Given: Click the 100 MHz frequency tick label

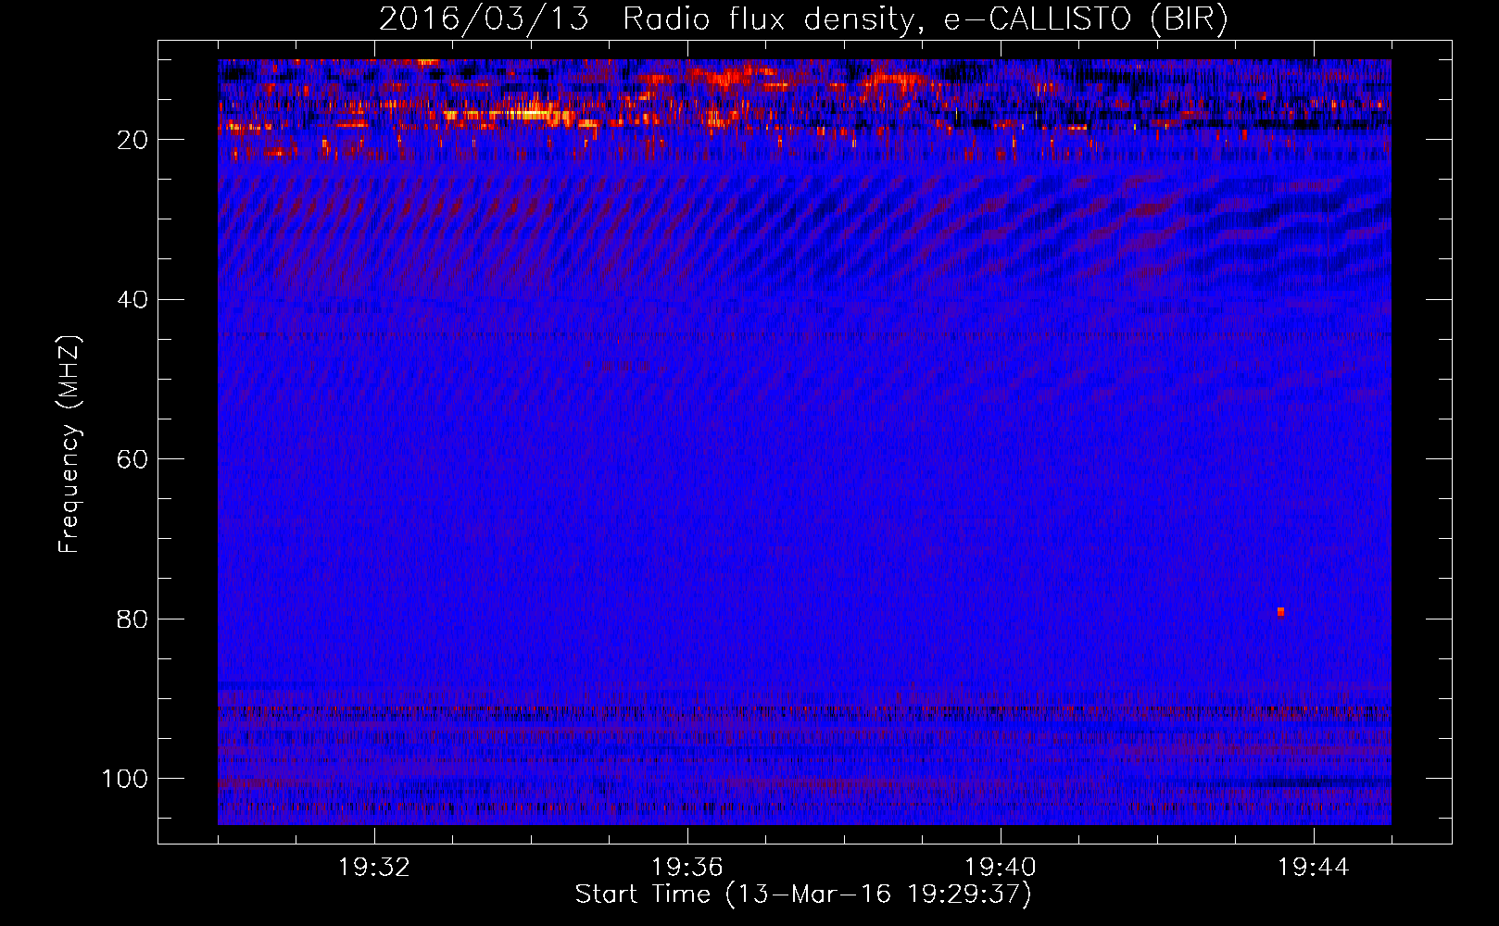Looking at the screenshot, I should point(125,779).
